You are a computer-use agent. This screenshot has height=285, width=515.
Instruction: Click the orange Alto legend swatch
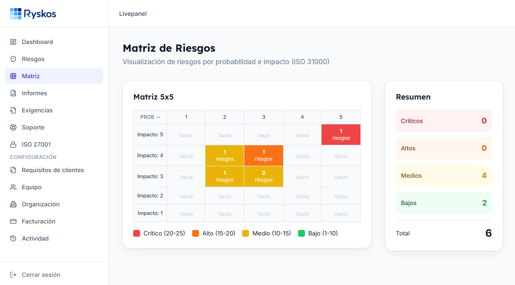(x=196, y=233)
